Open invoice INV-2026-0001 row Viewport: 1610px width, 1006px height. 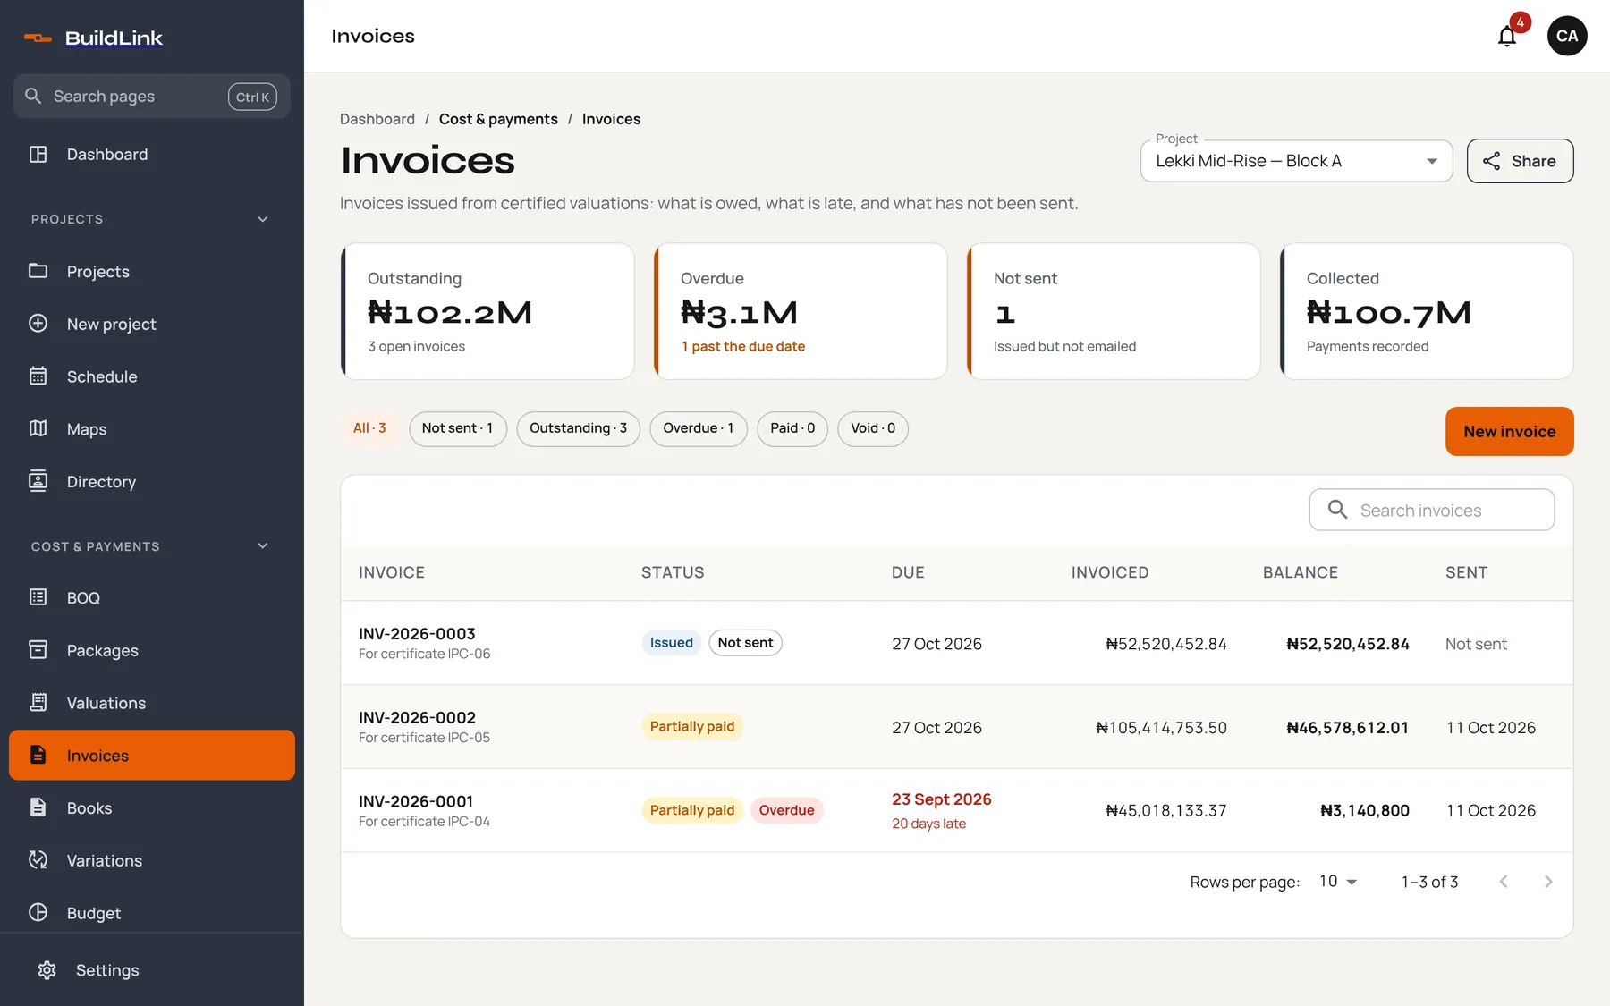tap(957, 811)
